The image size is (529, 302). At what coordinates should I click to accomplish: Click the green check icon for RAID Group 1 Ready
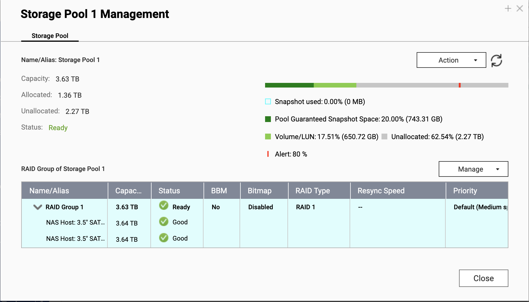click(x=164, y=205)
